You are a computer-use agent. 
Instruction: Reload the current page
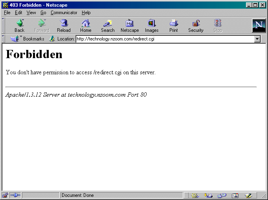pyautogui.click(x=64, y=26)
